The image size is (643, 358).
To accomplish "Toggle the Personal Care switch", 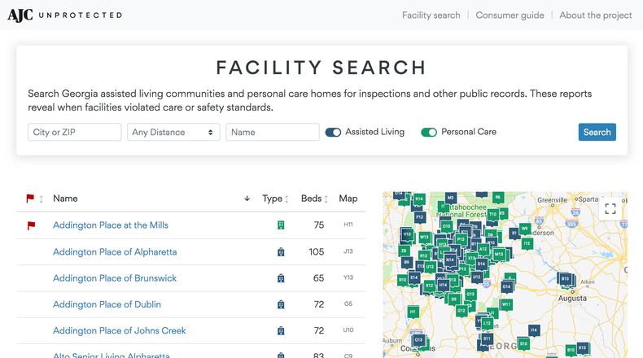I will tap(429, 133).
